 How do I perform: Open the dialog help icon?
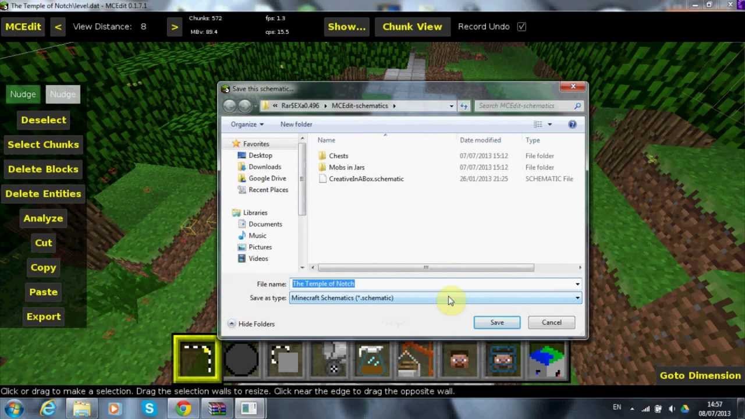(572, 124)
